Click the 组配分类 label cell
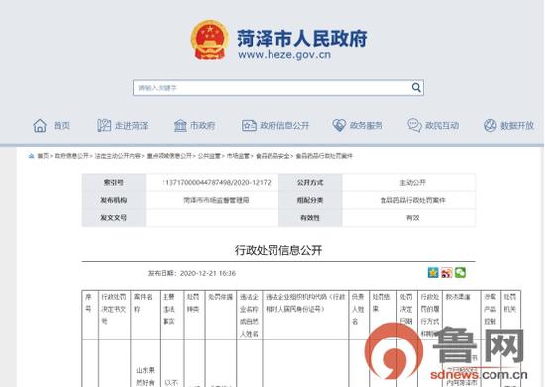Viewport: 545px width, 387px height. point(310,200)
